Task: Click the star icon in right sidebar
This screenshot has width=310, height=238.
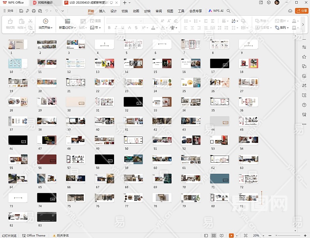Action: pos(304,57)
